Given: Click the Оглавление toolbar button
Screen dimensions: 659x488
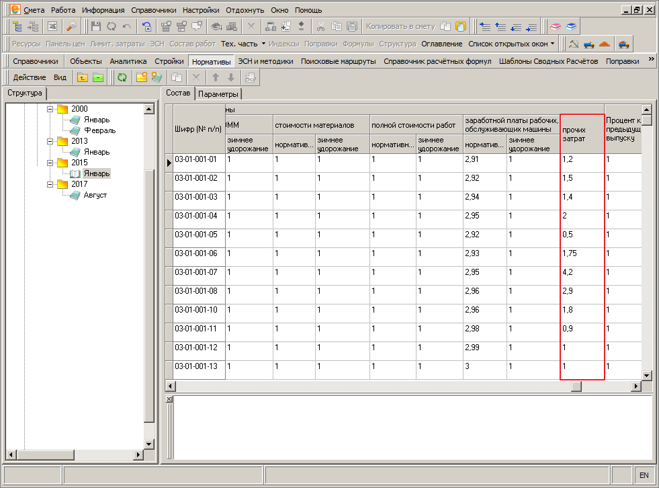Looking at the screenshot, I should pyautogui.click(x=442, y=44).
